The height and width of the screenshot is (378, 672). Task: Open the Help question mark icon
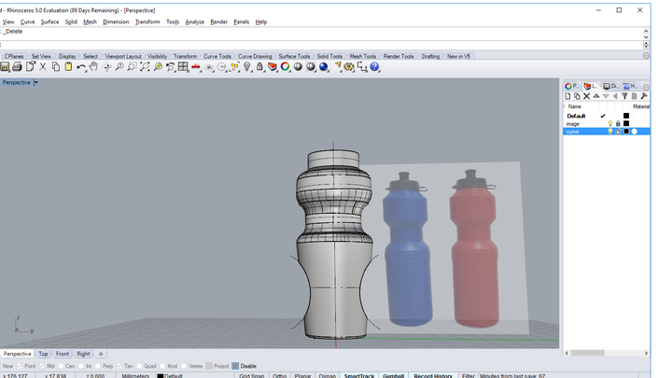tap(374, 67)
